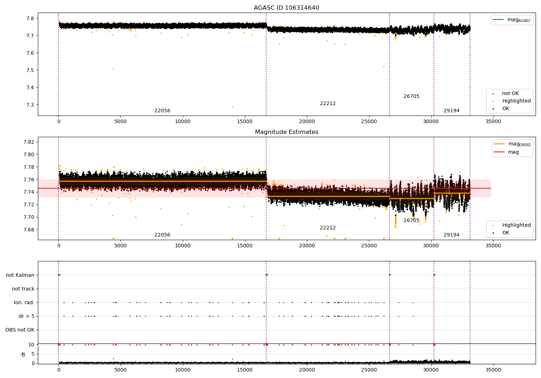This screenshot has width=541, height=378.
Task: Click orange outlier point near 7.5 in top panel
Action: [113, 69]
